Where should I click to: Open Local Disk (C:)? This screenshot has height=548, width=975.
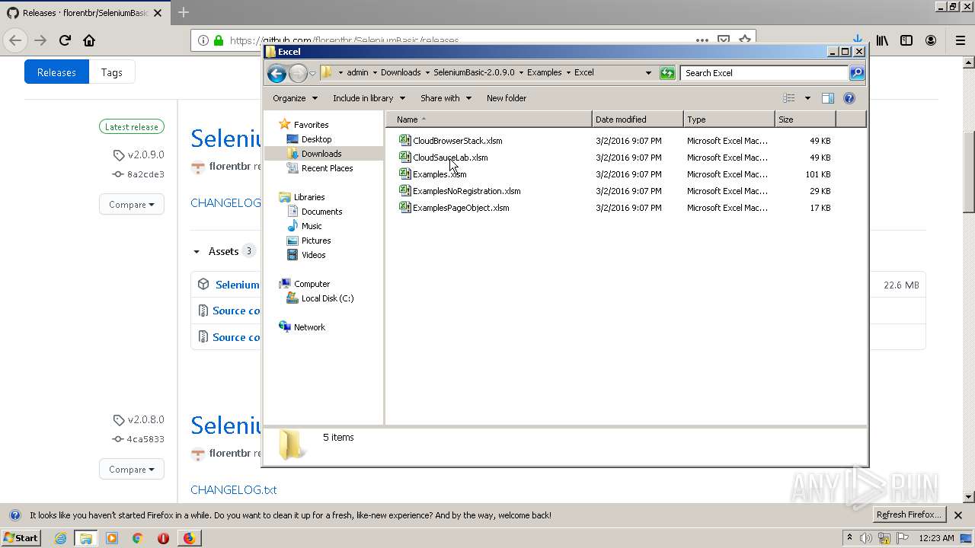328,298
